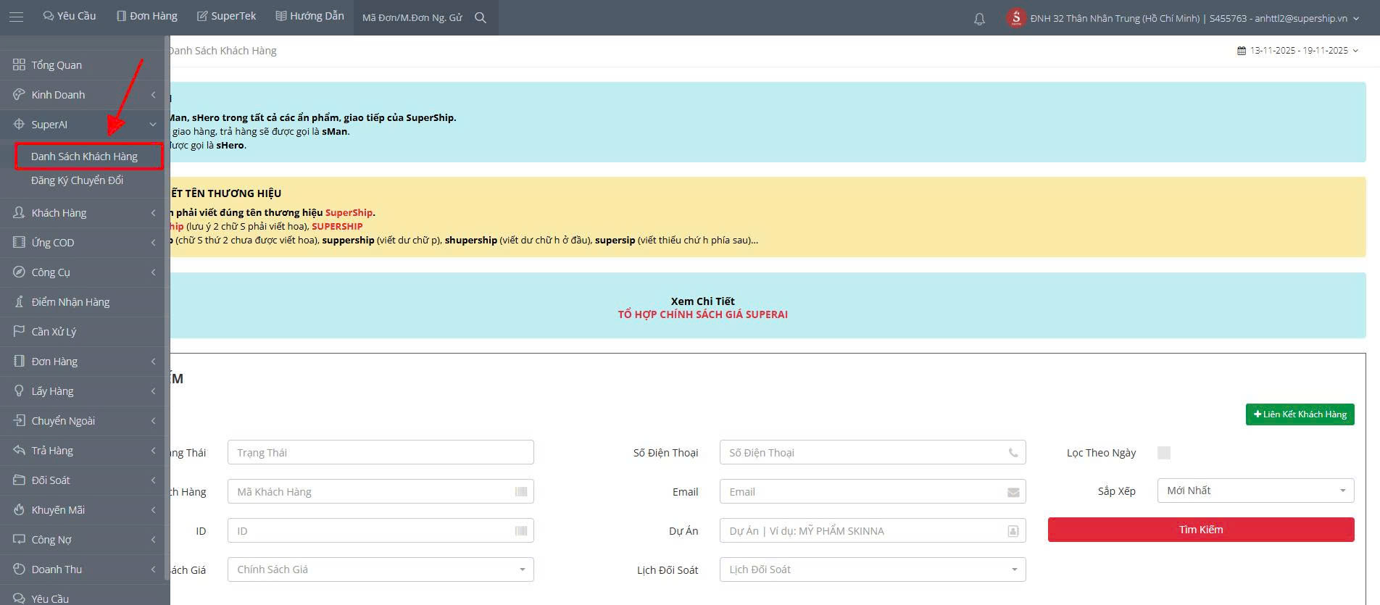Open the account dropdown arrow at top right
This screenshot has height=605, width=1380.
(x=1355, y=19)
